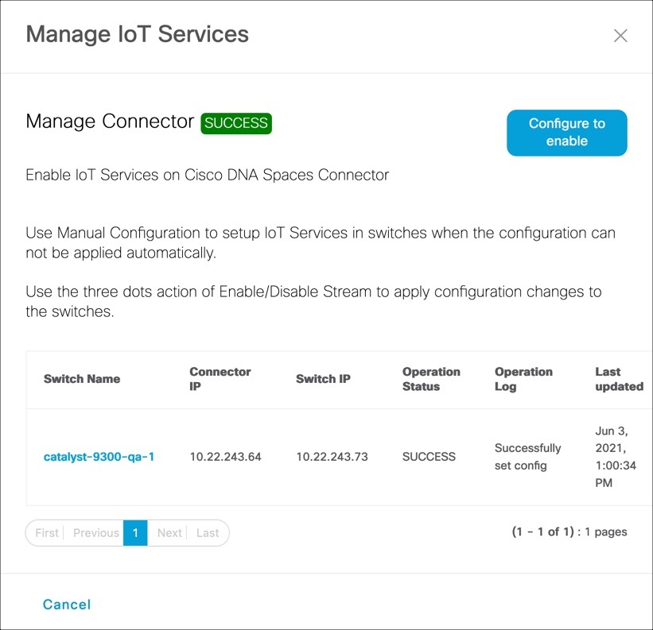Click the pages count indicator text
653x630 pixels.
tap(569, 531)
